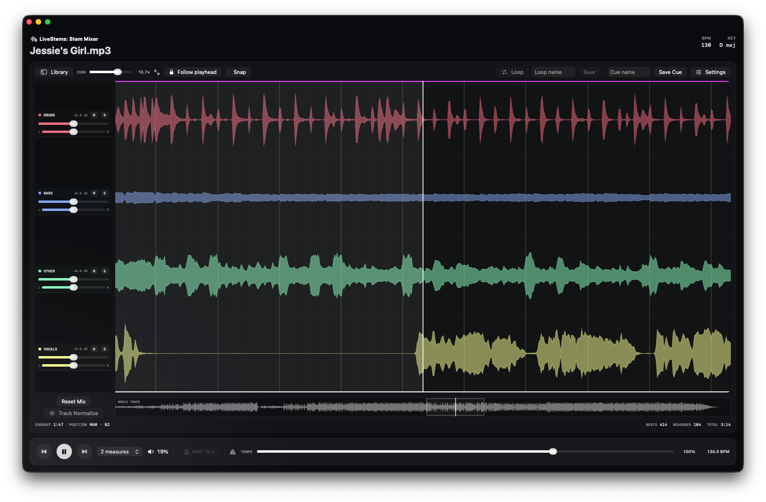
Task: Click the DRUMS waveform lane
Action: (x=423, y=120)
